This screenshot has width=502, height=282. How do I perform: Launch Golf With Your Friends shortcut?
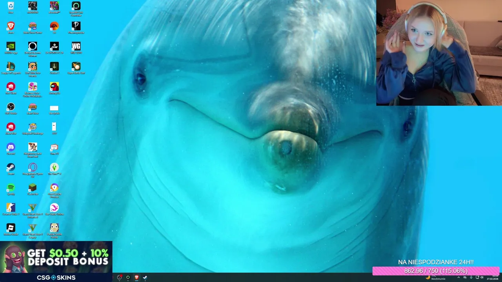[x=33, y=69]
